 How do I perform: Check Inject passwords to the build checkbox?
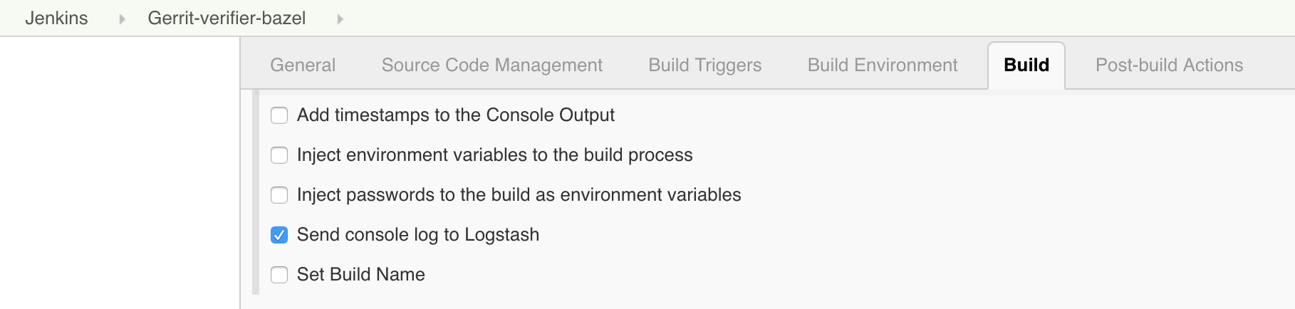(x=279, y=195)
